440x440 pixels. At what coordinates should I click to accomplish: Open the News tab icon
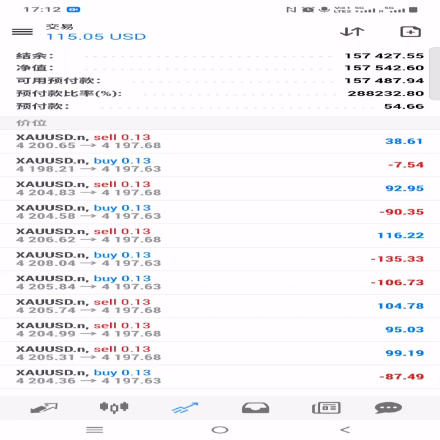click(326, 408)
